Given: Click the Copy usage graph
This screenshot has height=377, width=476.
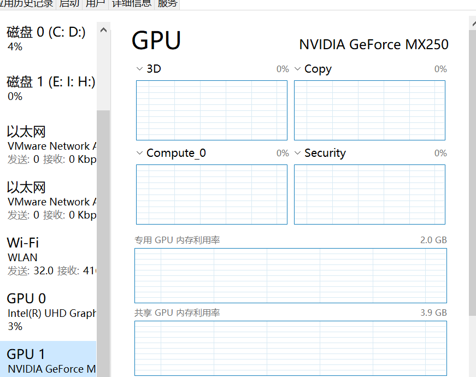Looking at the screenshot, I should pos(370,110).
